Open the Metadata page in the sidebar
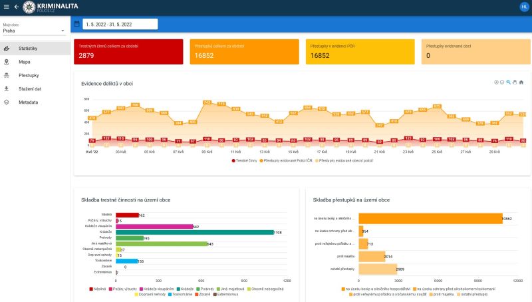Viewport: 532px width, 302px height. point(28,102)
